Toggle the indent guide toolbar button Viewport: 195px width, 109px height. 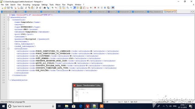point(74,8)
